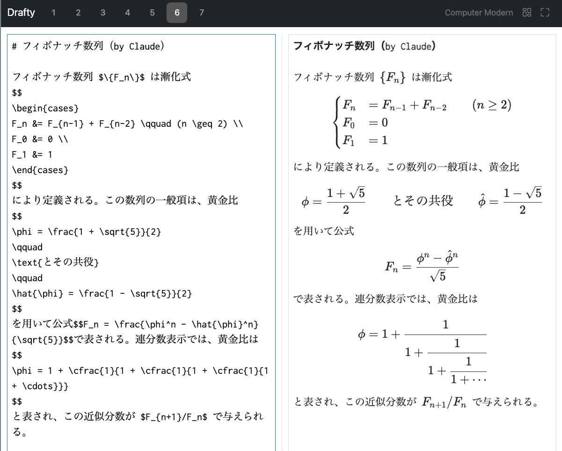Click the Drafty app title
Image resolution: width=562 pixels, height=451 pixels.
click(x=21, y=13)
